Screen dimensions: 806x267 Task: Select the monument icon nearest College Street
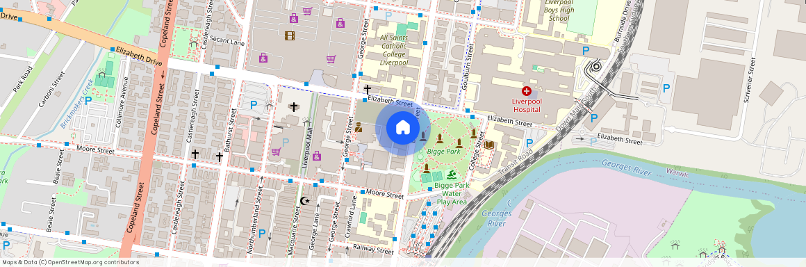point(473,133)
